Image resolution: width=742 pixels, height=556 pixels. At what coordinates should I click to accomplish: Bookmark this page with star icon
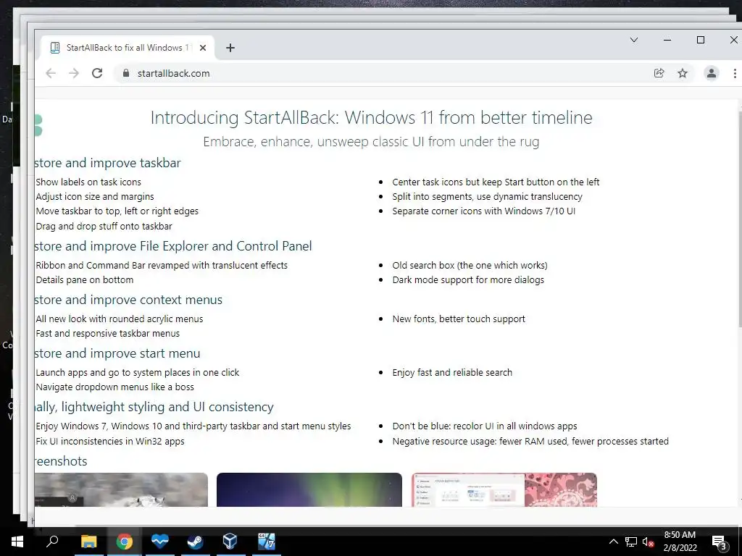[683, 73]
